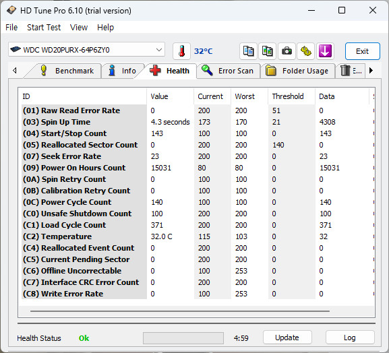Click the Worst column header
The height and width of the screenshot is (353, 389).
pos(249,96)
